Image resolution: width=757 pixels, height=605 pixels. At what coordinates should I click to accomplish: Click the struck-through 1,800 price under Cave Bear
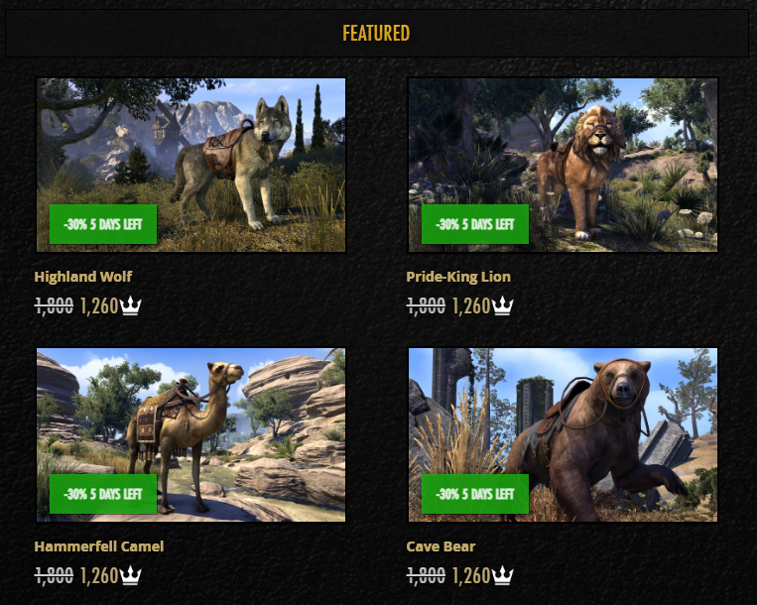click(426, 575)
